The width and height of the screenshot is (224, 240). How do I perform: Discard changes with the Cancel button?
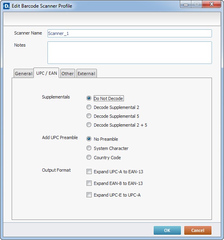click(x=198, y=230)
